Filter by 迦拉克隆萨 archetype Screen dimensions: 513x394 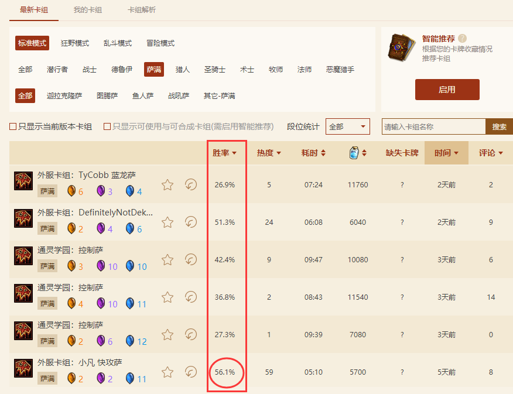click(x=64, y=96)
